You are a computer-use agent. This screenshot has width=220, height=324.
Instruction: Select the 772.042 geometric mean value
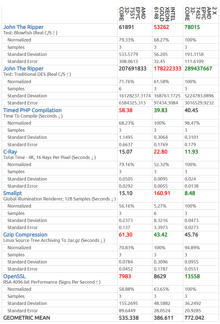194,318
